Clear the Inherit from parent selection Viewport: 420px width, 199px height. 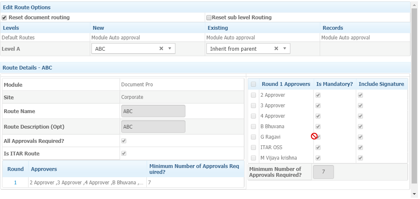pos(276,49)
